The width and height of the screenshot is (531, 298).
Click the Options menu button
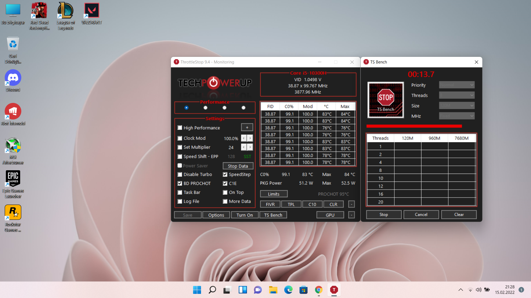click(x=216, y=215)
